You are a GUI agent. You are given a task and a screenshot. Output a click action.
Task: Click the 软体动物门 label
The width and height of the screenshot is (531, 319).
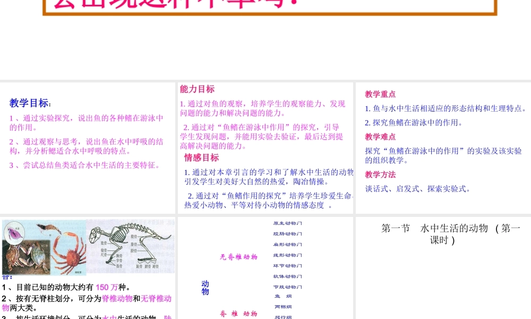[287, 276]
